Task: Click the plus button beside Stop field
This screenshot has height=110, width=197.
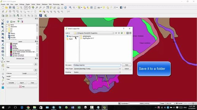Action: pos(36,70)
